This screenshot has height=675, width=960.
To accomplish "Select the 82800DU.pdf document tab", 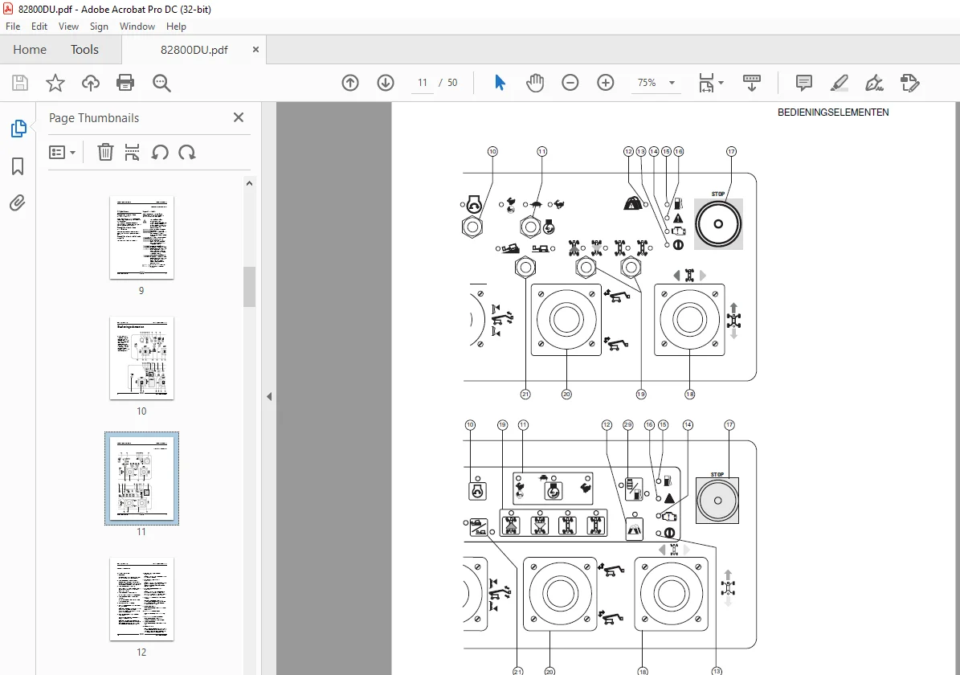I will point(194,50).
